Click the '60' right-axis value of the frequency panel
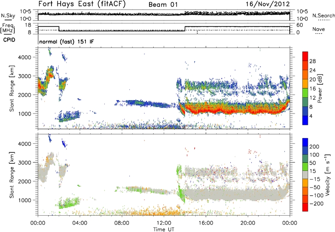The width and height of the screenshot is (335, 232). (x=299, y=25)
